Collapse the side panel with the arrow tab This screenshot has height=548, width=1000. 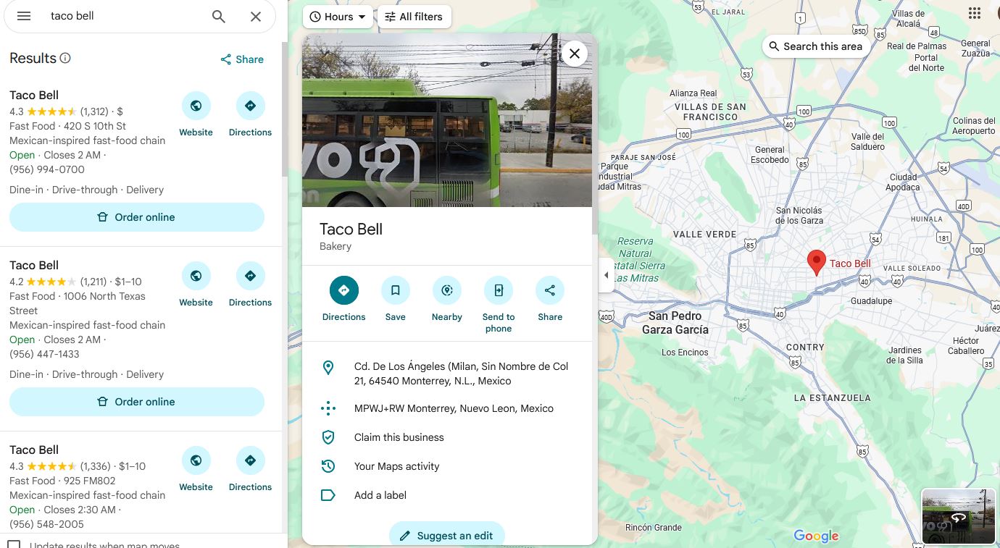[606, 275]
